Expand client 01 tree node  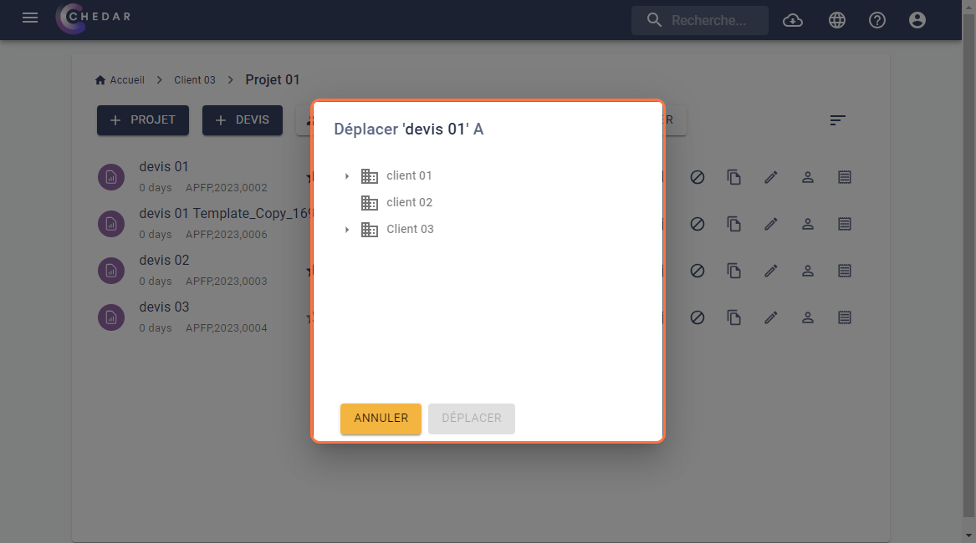point(347,176)
